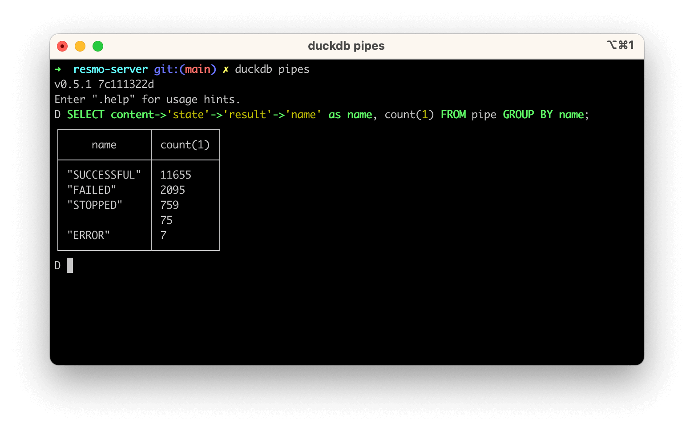Click 'count(1)' in the SQL query

tap(409, 115)
